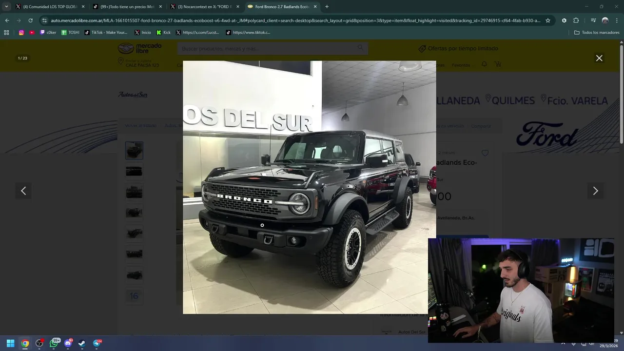The image size is (624, 351).
Task: Open Chrome from the taskbar
Action: point(25,343)
